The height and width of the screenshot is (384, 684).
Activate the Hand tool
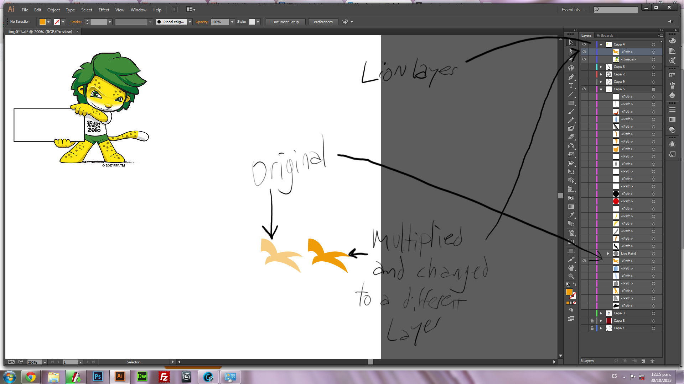[571, 268]
